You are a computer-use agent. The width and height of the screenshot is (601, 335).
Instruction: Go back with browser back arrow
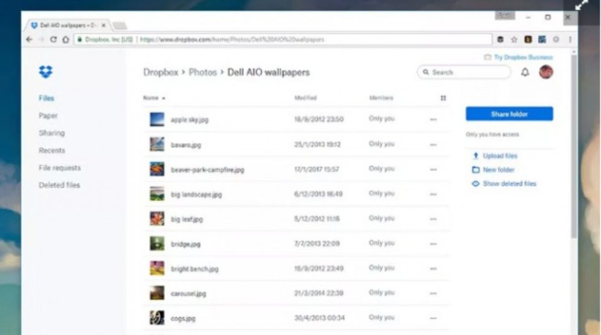click(29, 39)
